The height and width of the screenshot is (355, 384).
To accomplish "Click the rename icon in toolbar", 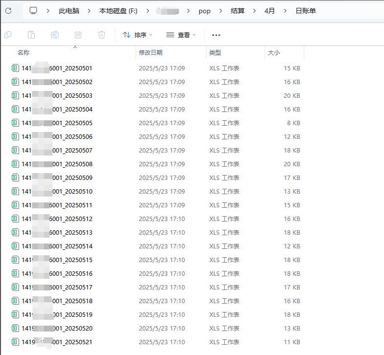I will (x=55, y=35).
